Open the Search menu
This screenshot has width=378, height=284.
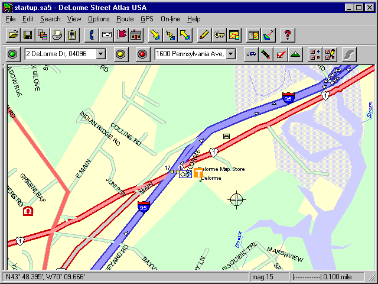tap(50, 19)
